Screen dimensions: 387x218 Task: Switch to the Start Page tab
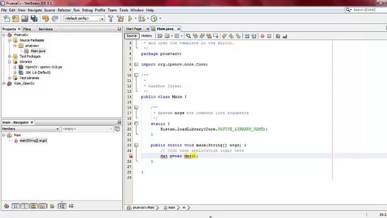134,29
